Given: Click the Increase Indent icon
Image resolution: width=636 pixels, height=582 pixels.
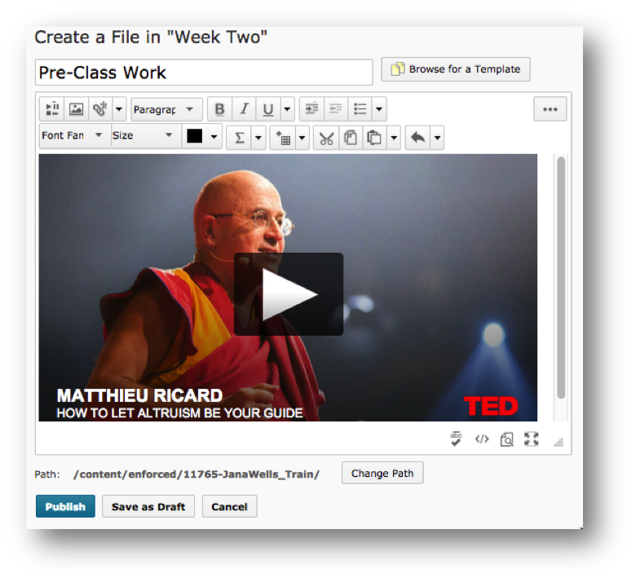Looking at the screenshot, I should point(312,109).
